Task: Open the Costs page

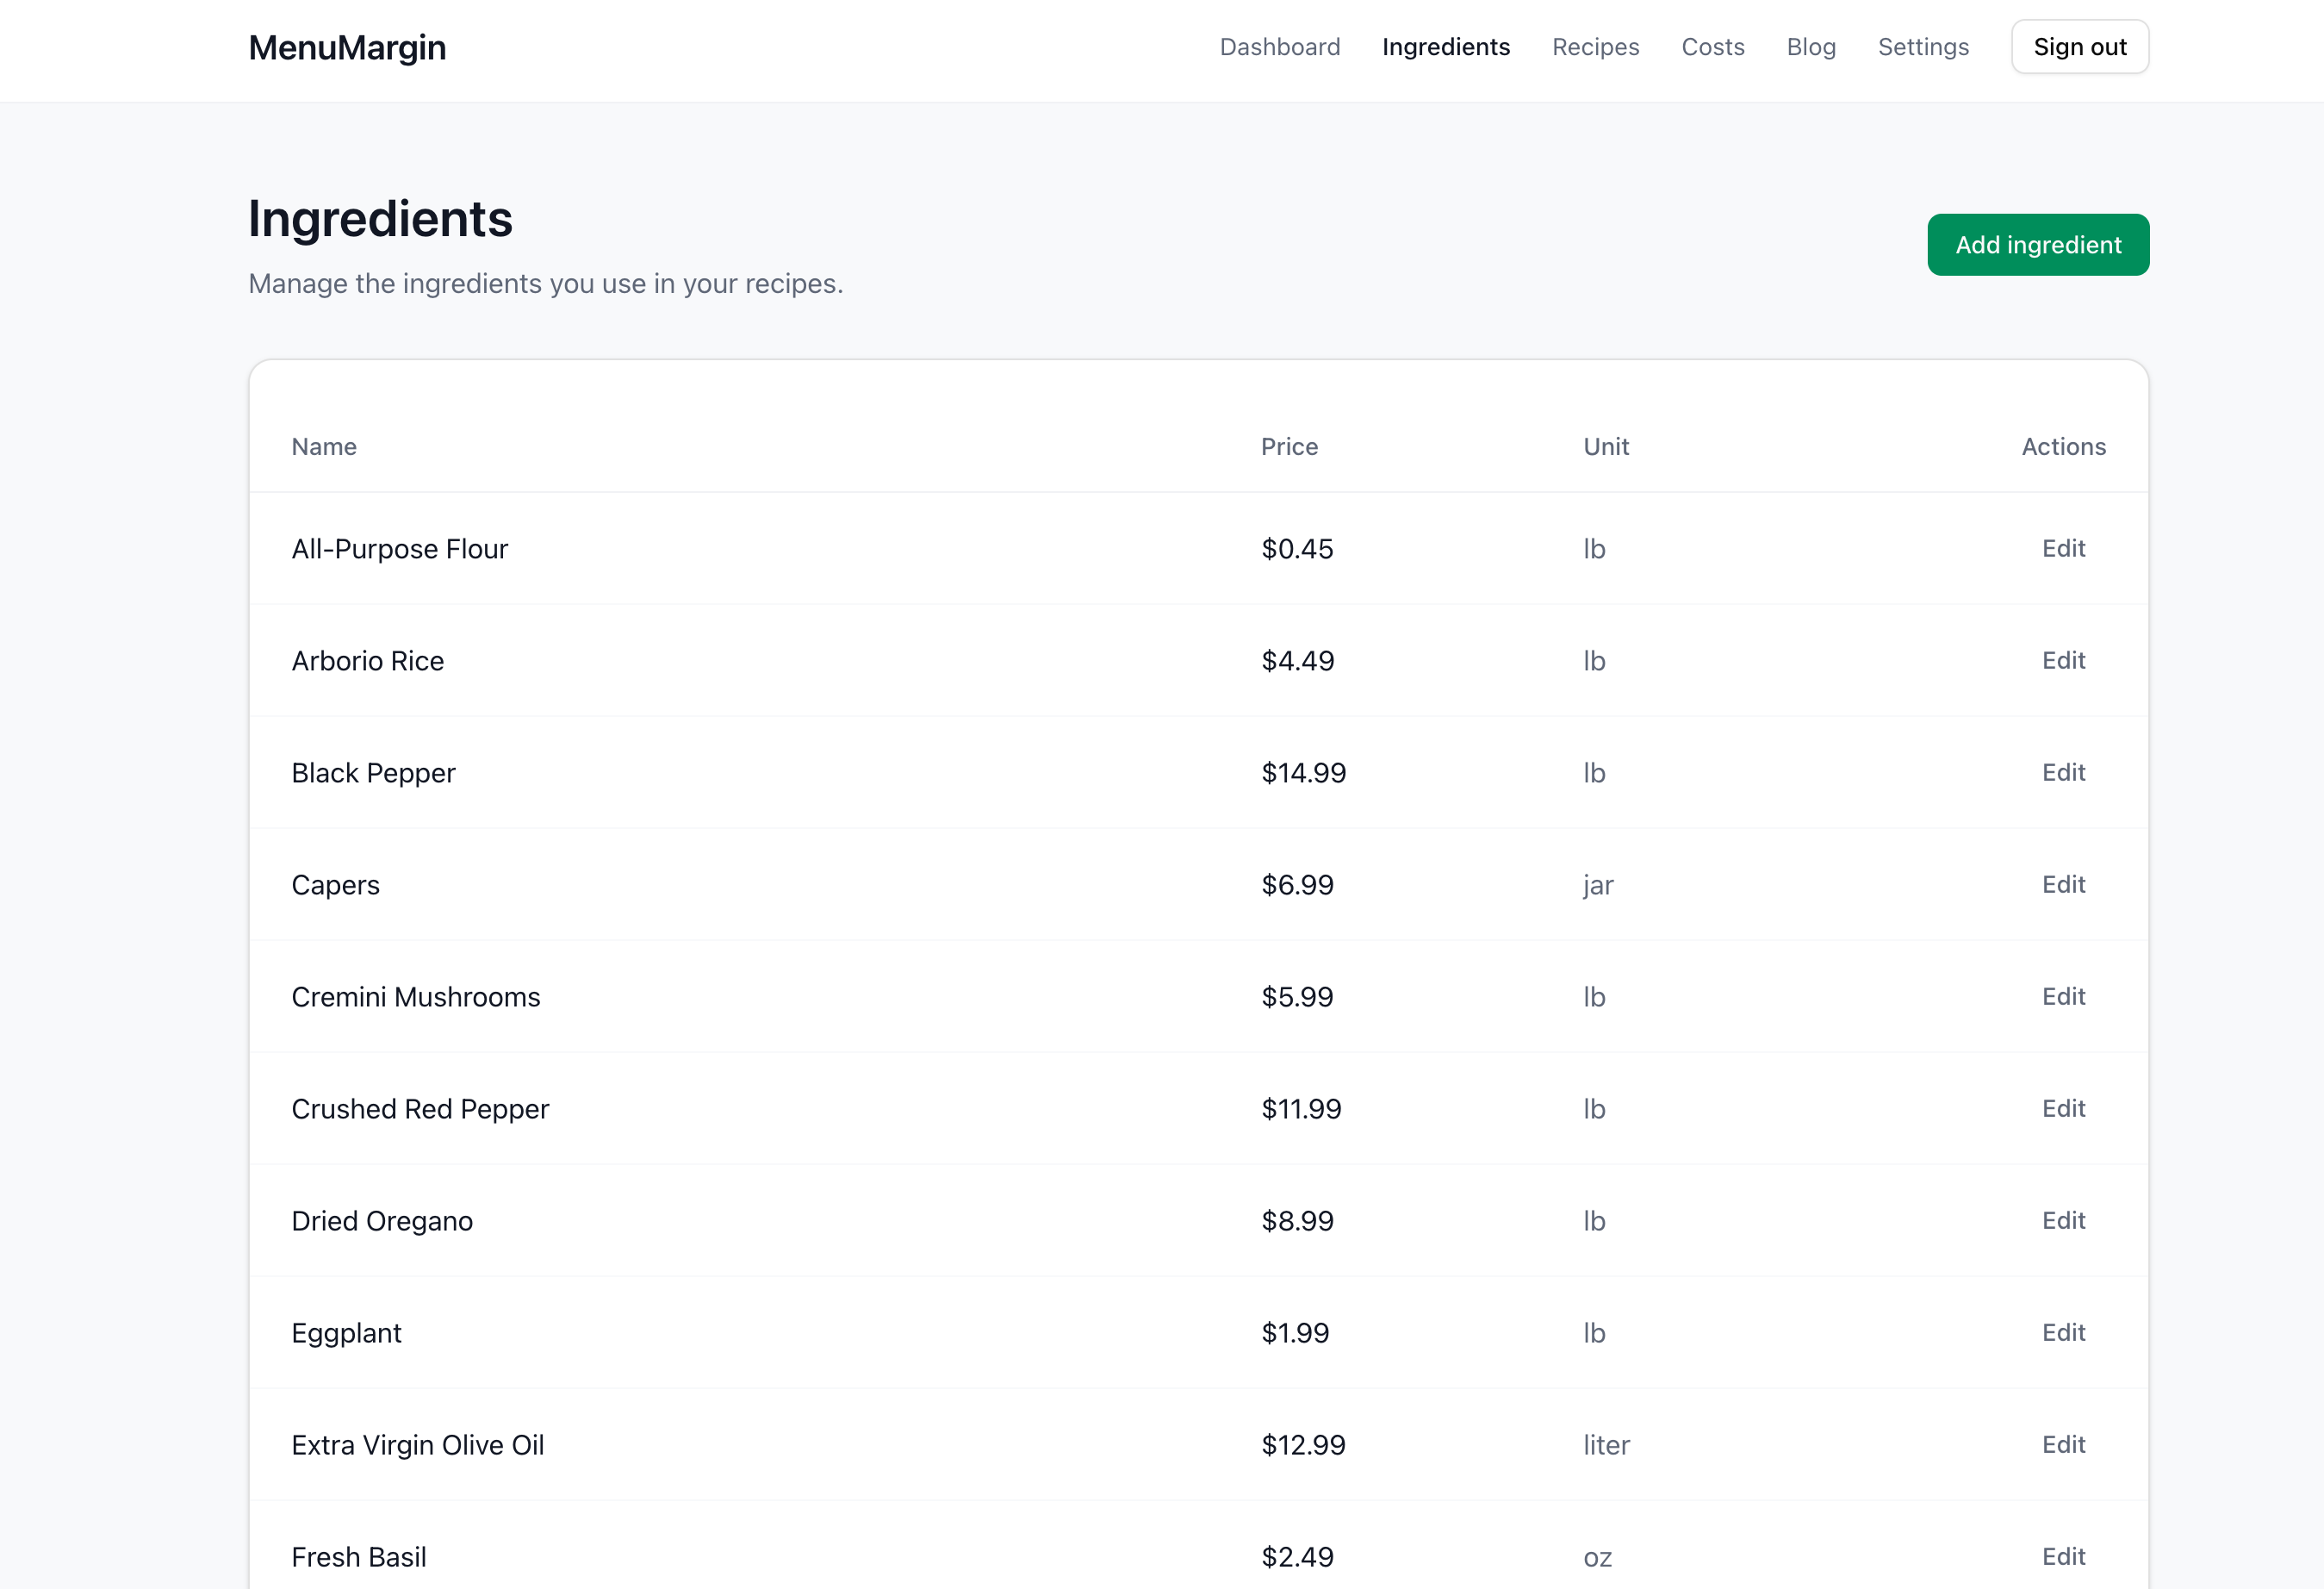Action: coord(1712,47)
